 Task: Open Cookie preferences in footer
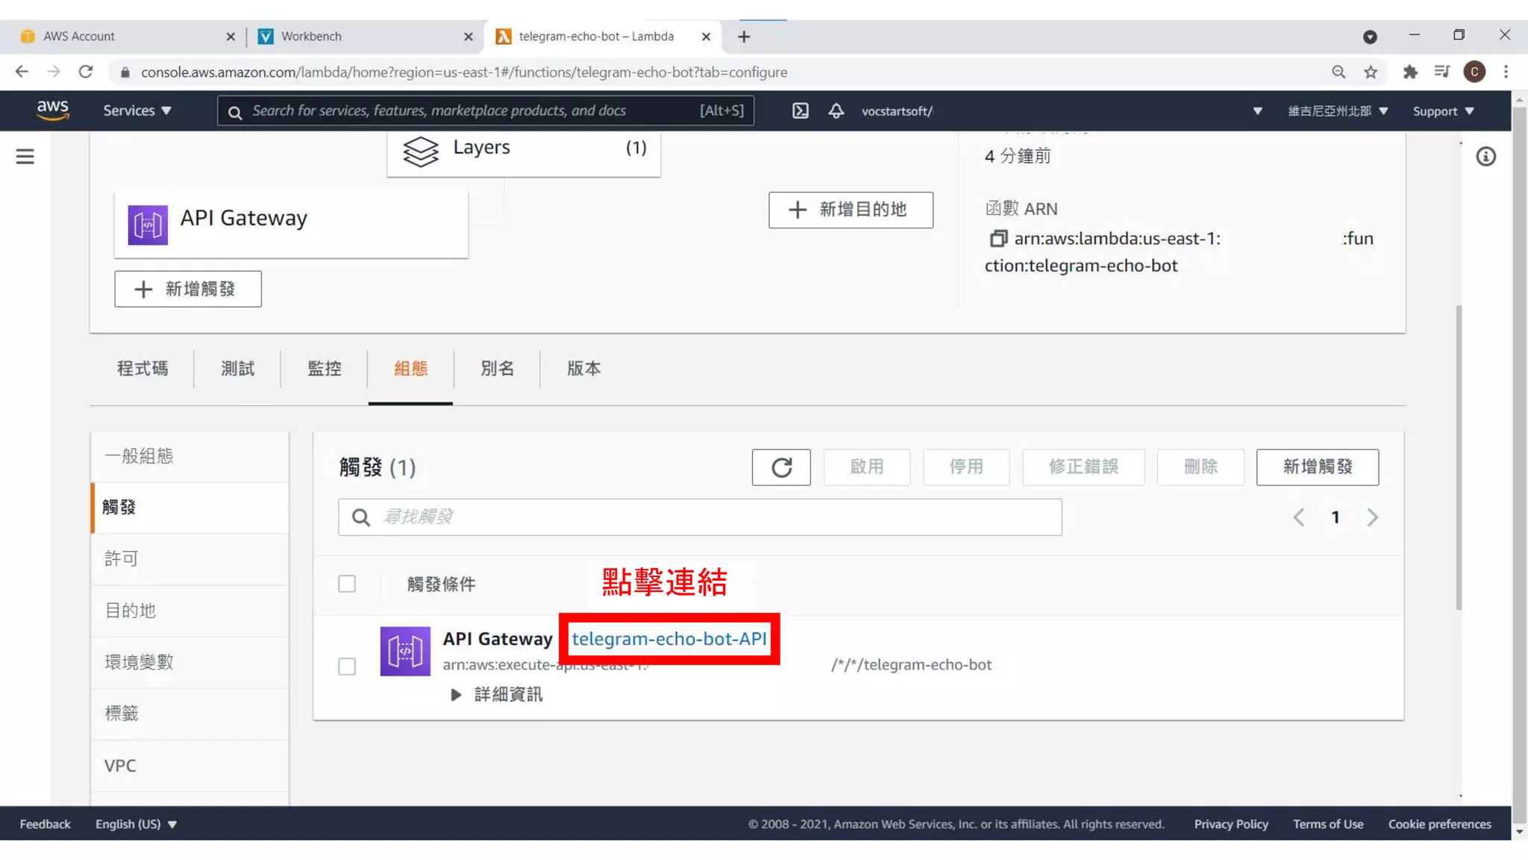pos(1439,823)
